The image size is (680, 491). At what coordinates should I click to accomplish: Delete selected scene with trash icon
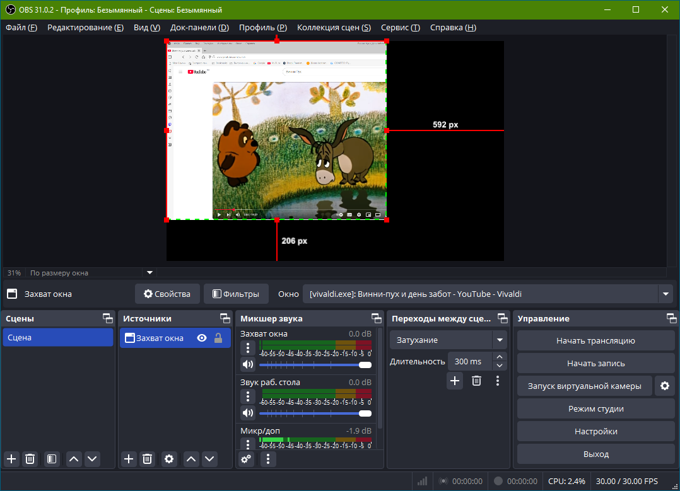click(x=30, y=459)
